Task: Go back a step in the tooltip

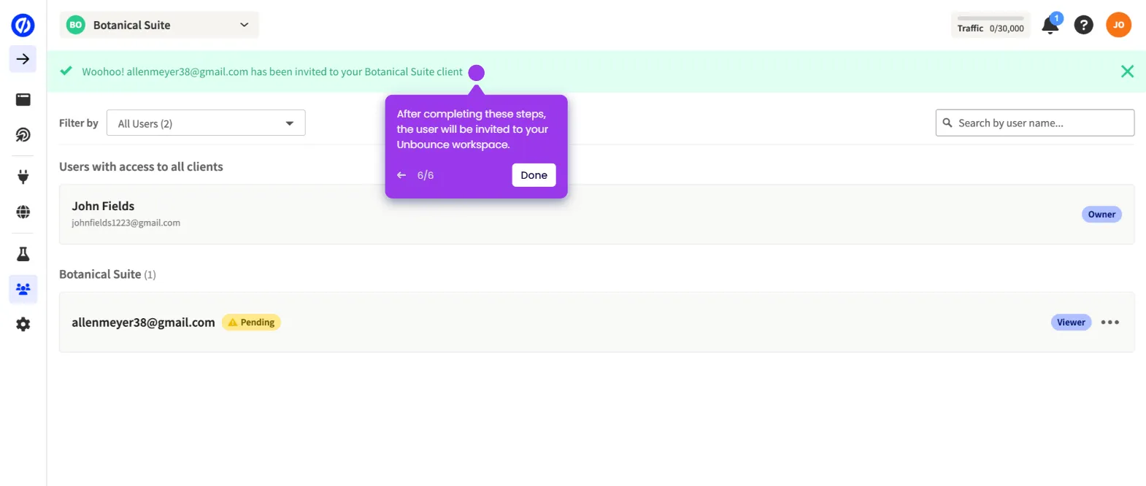Action: point(401,175)
